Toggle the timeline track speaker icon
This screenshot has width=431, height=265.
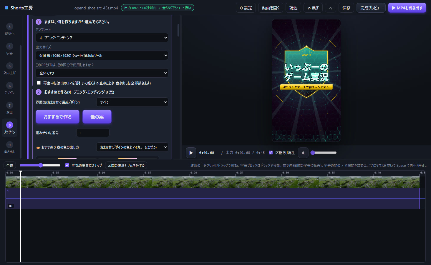tap(11, 206)
